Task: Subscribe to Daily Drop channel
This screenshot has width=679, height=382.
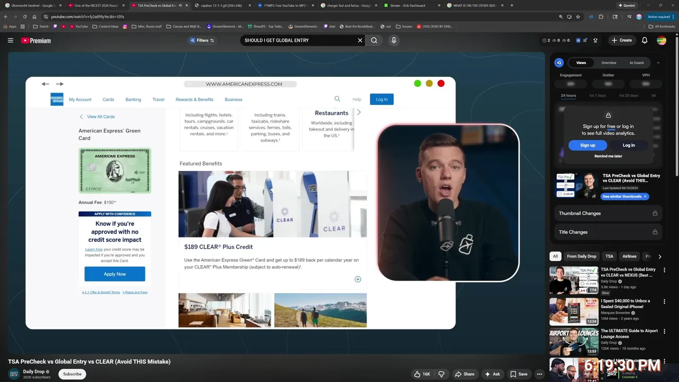Action: [x=72, y=374]
